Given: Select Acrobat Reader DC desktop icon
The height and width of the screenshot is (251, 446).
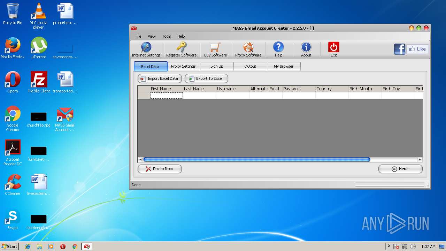Looking at the screenshot, I should click(x=13, y=153).
